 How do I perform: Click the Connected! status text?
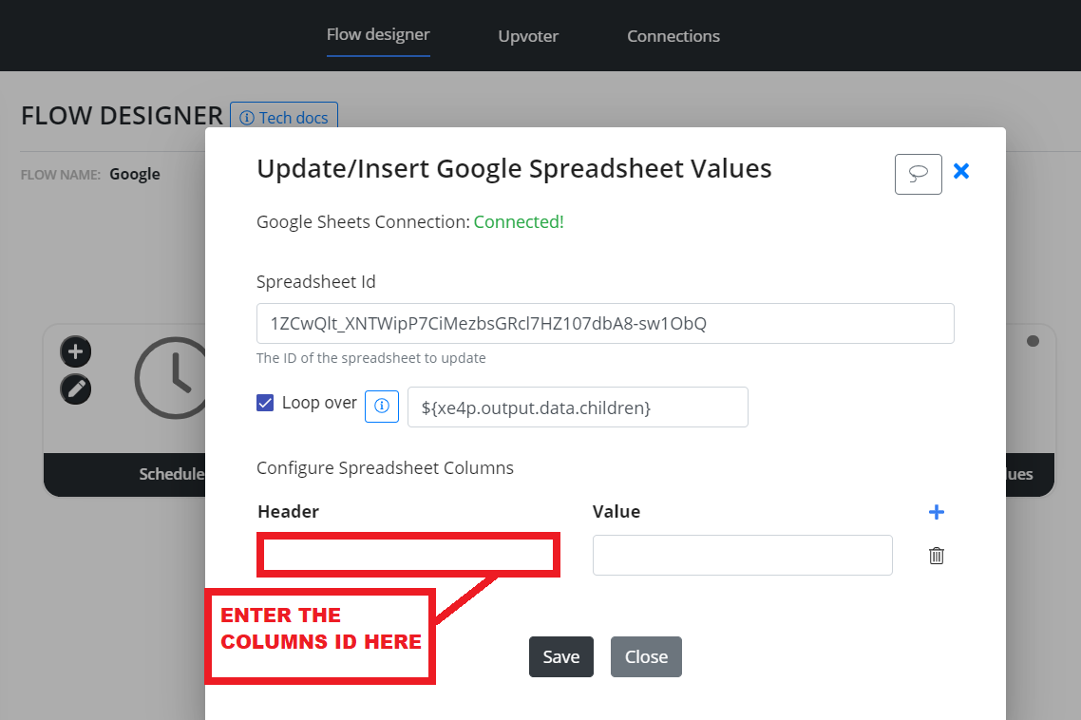519,222
